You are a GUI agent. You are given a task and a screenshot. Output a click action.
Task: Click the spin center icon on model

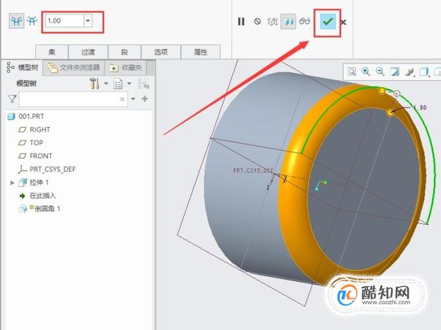point(321,185)
